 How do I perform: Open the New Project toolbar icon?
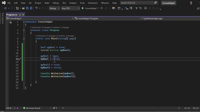click(x=17, y=8)
